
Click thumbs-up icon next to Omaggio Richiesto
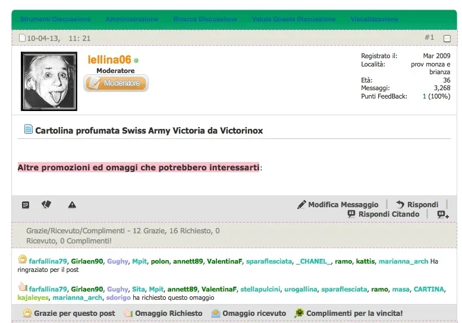click(x=128, y=313)
